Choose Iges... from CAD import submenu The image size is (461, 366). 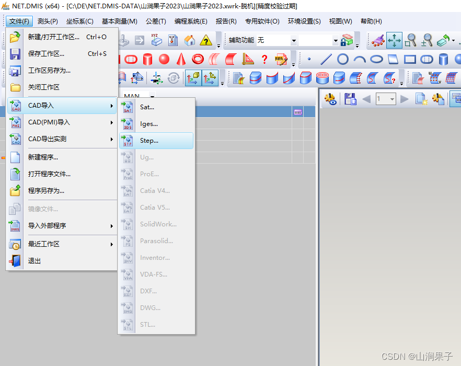coord(156,124)
